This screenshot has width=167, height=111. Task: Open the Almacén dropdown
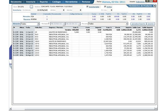click(38, 24)
